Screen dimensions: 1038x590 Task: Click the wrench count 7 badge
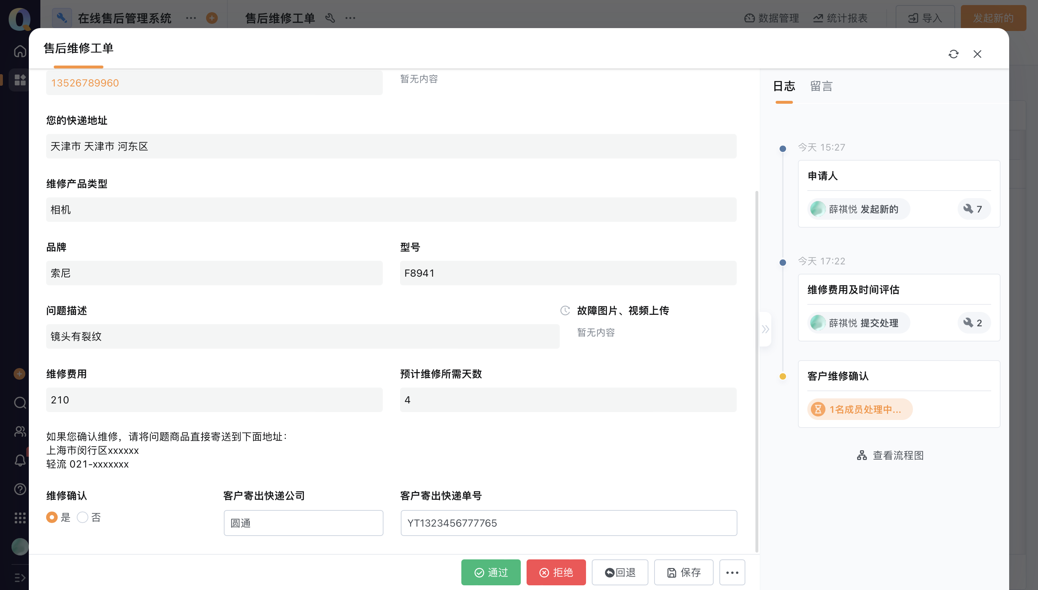pos(973,209)
